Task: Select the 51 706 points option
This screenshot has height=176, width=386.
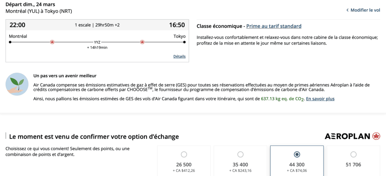Action: (x=353, y=155)
